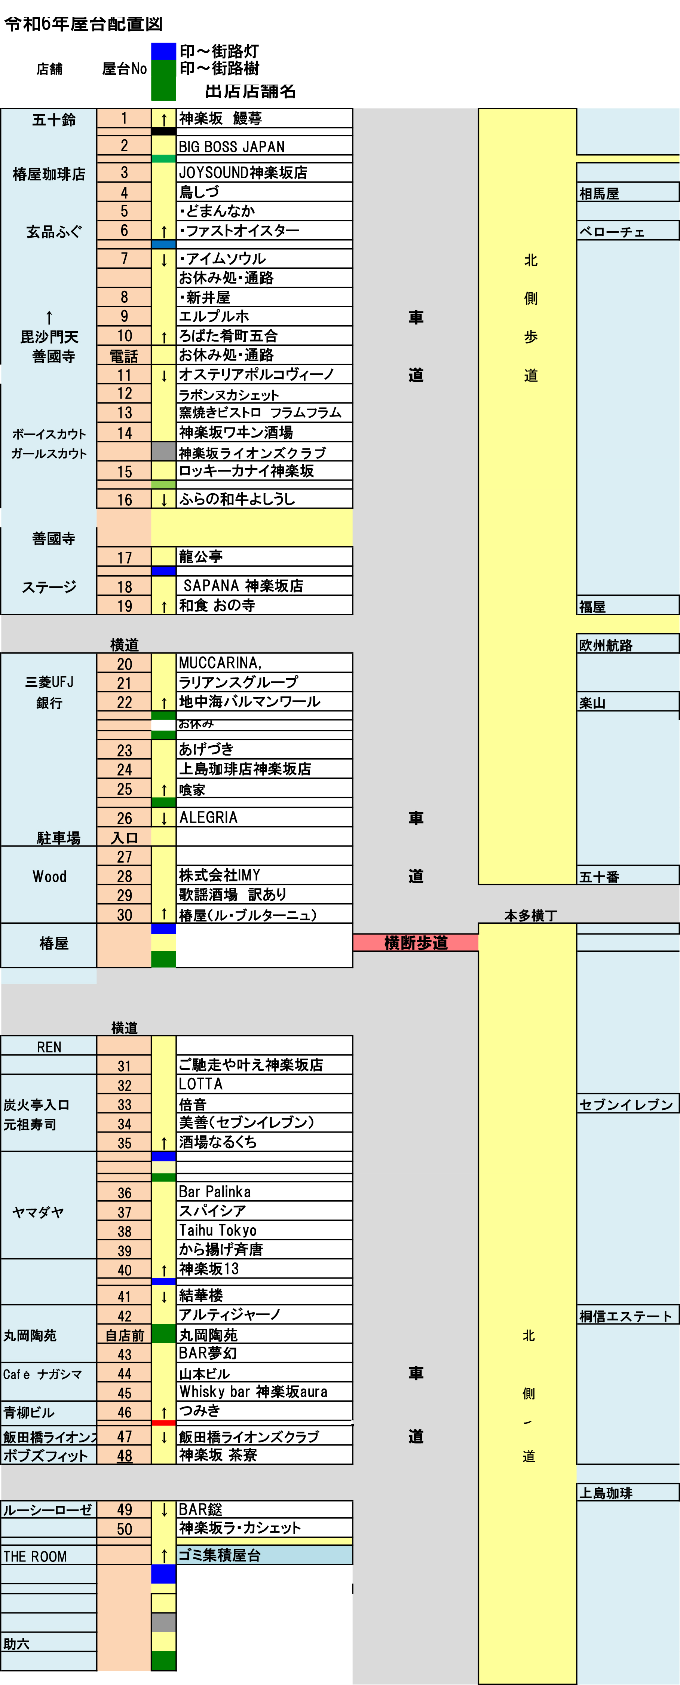Click the ベローチェ cell

[628, 231]
